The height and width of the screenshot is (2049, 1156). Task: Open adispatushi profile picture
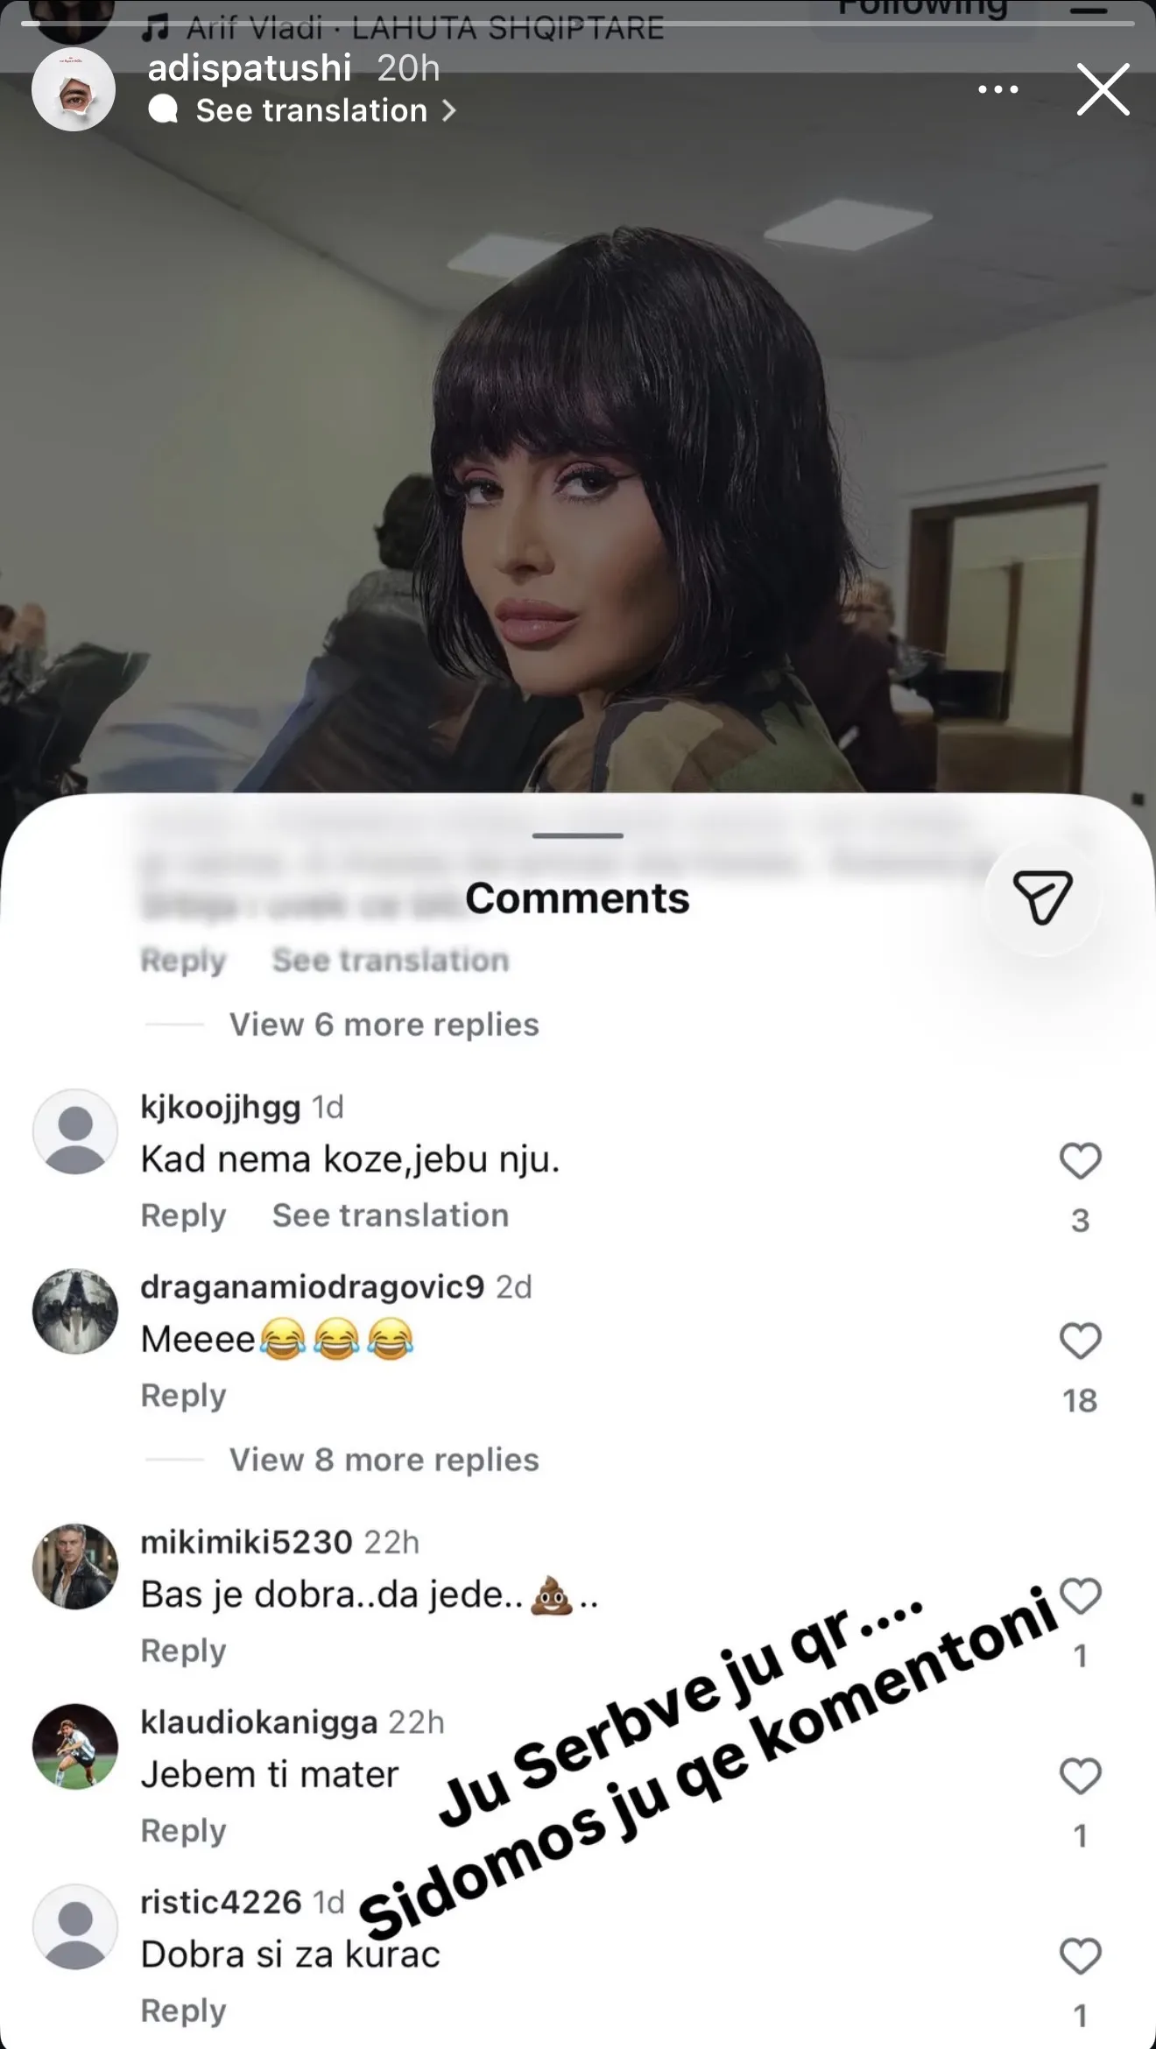74,89
